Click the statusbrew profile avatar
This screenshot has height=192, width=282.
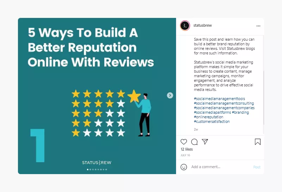point(185,26)
